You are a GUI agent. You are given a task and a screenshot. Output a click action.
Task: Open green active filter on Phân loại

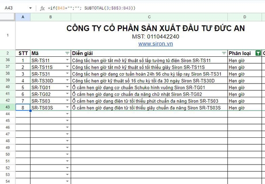point(258,53)
